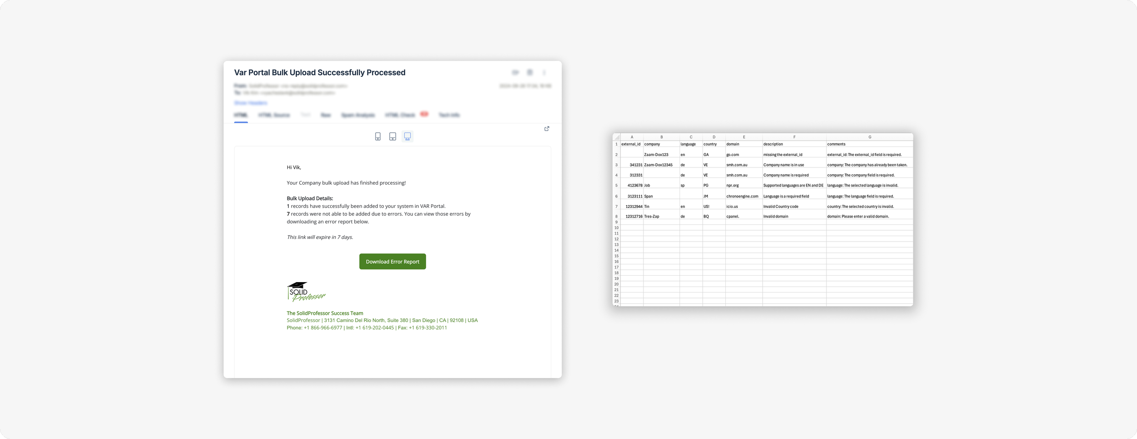Select spreadsheet row 9 header
The height and width of the screenshot is (439, 1137).
[617, 222]
